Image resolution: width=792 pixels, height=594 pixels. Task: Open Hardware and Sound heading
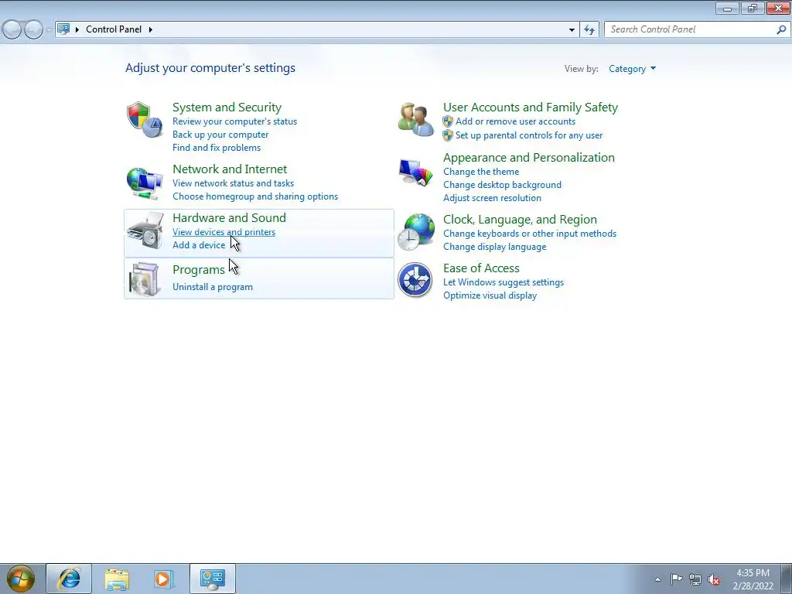click(229, 217)
